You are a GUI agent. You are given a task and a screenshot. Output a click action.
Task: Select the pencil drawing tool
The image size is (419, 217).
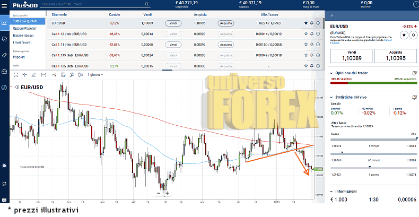click(x=34, y=75)
